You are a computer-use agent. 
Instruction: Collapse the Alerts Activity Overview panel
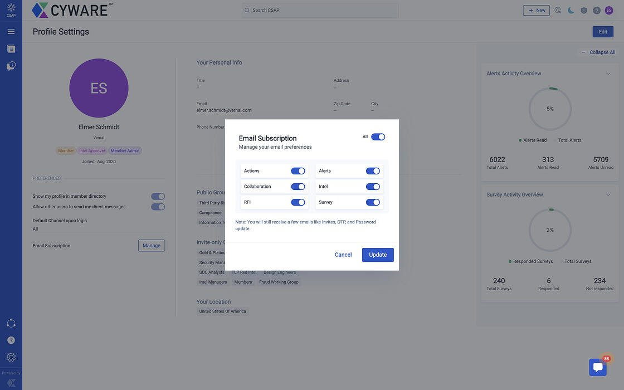608,74
